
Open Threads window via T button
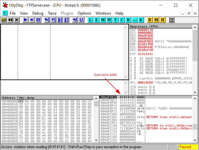click(x=115, y=20)
